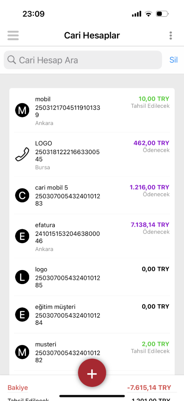Image resolution: width=184 pixels, height=401 pixels.
Task: Tap Sil to clear search
Action: (173, 60)
